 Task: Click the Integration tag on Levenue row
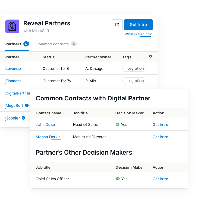point(134,68)
